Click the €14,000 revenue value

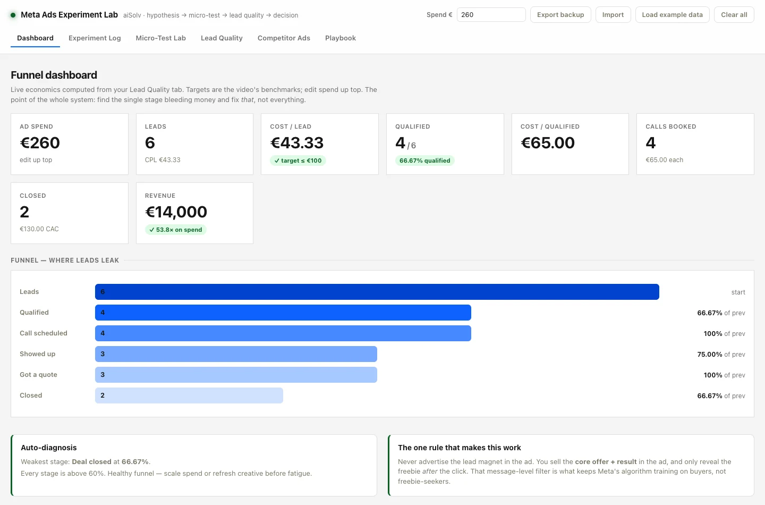[x=176, y=212]
